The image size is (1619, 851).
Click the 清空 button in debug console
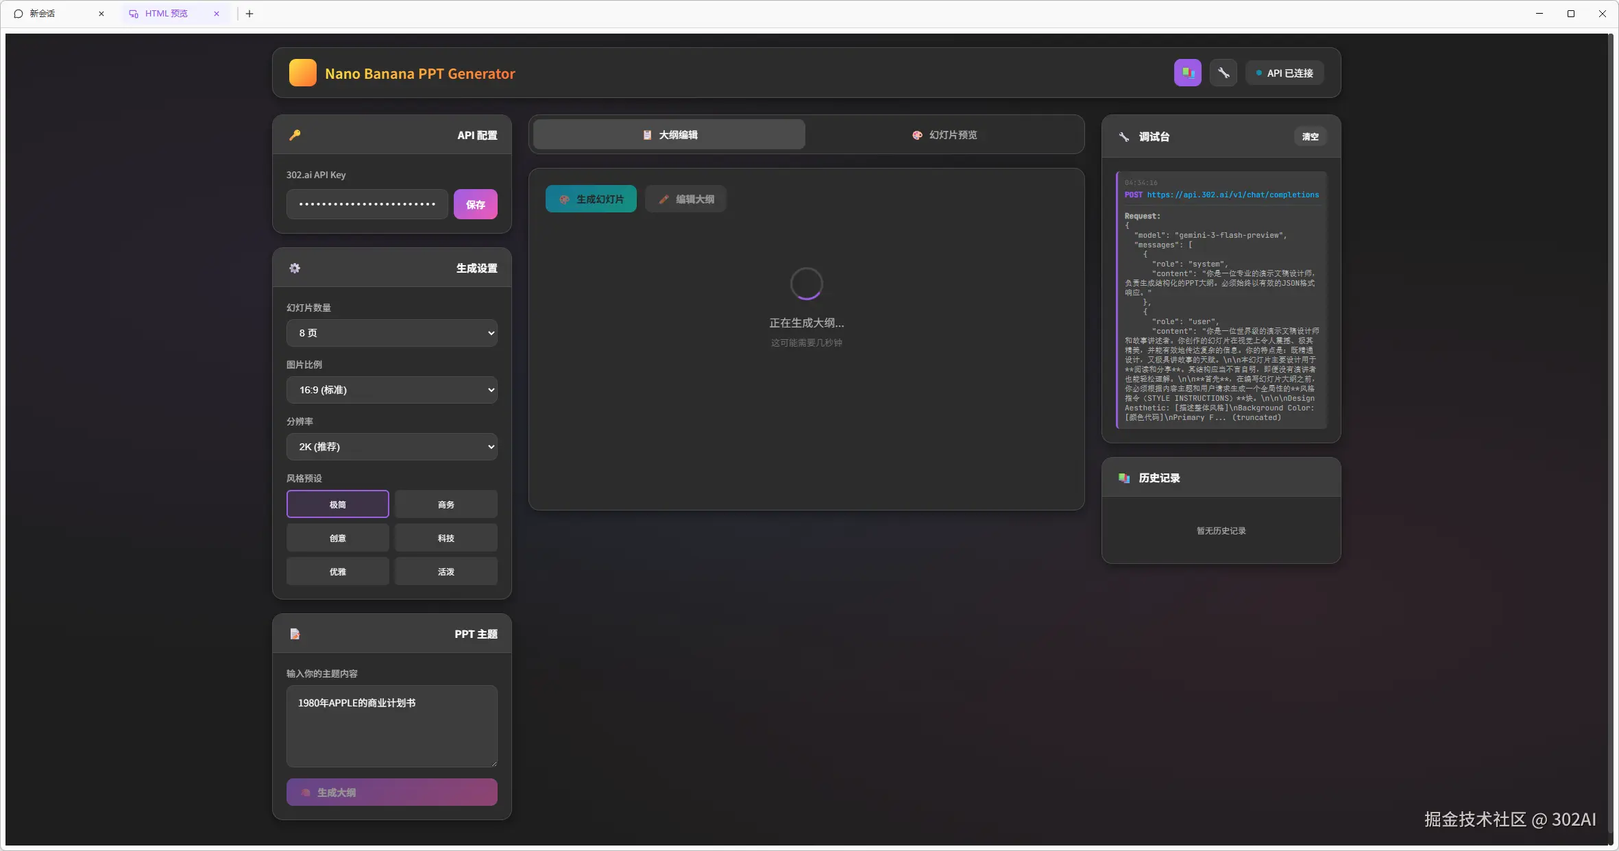(x=1310, y=136)
